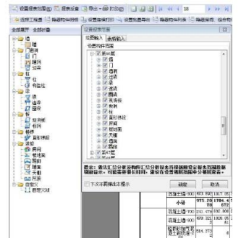Viewport: 247px width, 238px height.
Task: Select the 现浇板 slab icon in left tree
Action: tap(28, 120)
